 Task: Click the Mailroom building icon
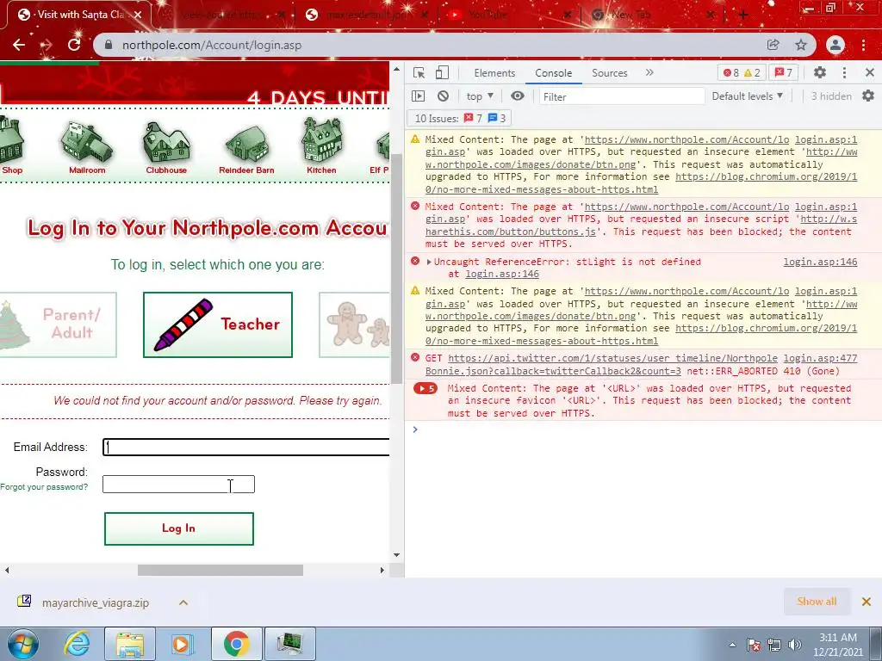pos(87,147)
